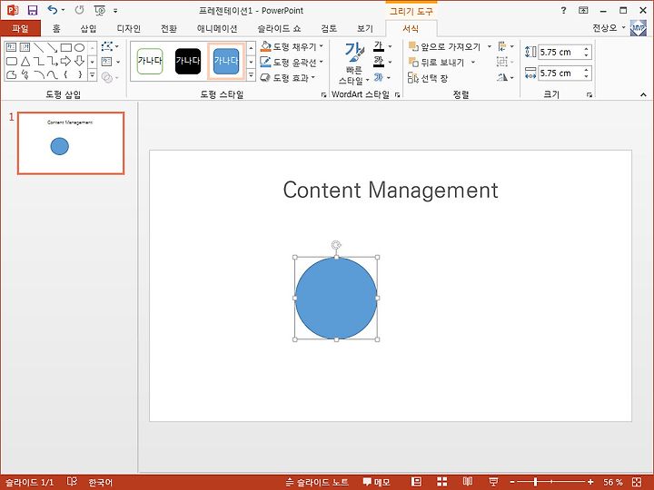Apply the black filled 가나다 shape style
The image size is (654, 490).
188,62
